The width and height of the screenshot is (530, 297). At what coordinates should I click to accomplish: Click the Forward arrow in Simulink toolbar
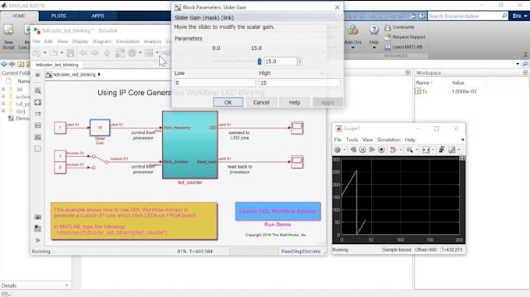click(x=95, y=53)
